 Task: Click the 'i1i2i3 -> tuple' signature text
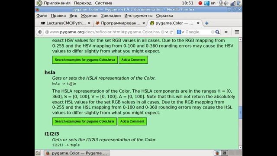(x=66, y=145)
